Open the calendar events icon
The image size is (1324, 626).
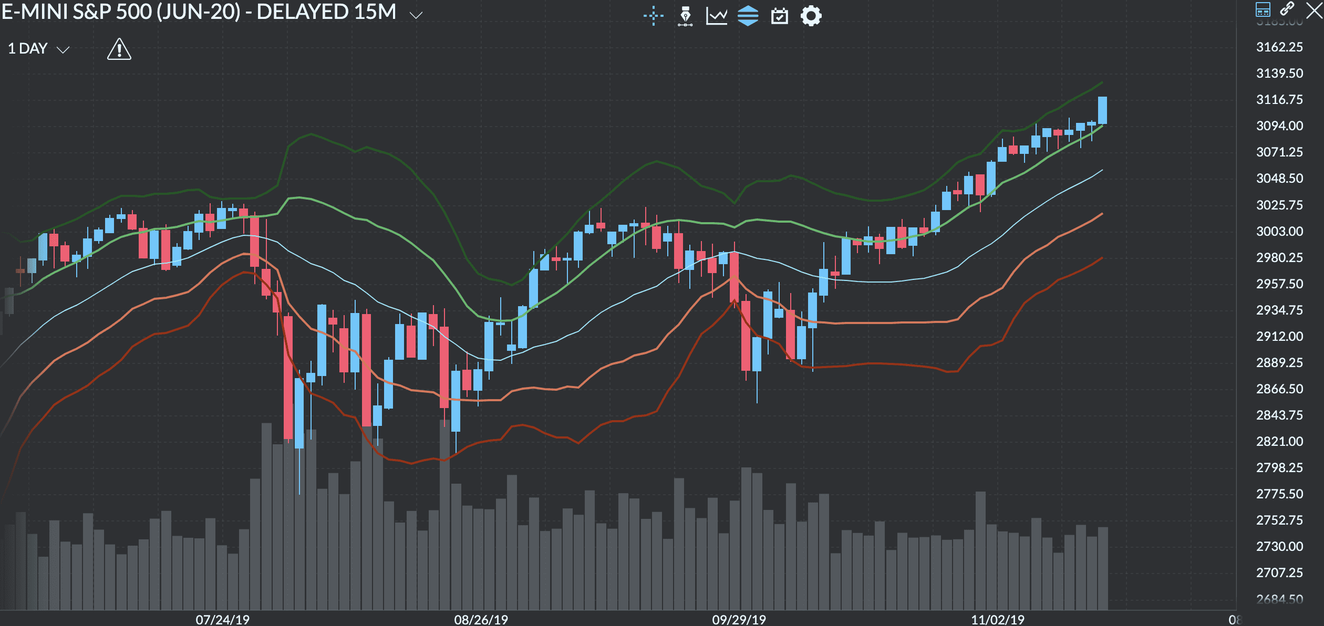[780, 16]
